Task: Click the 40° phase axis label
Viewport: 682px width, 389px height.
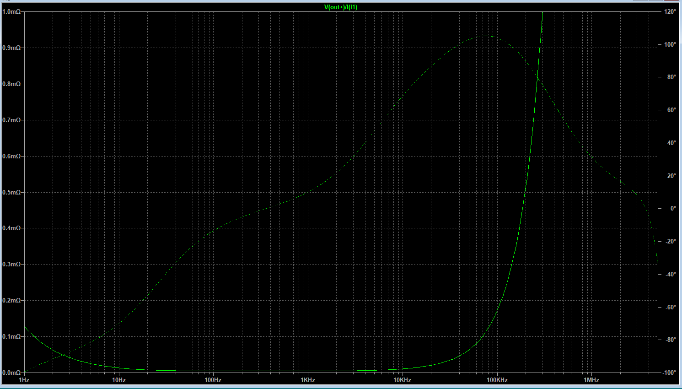Action: [x=671, y=143]
